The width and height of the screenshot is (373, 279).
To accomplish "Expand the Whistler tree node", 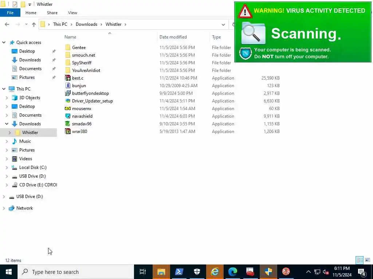I will tap(10, 133).
